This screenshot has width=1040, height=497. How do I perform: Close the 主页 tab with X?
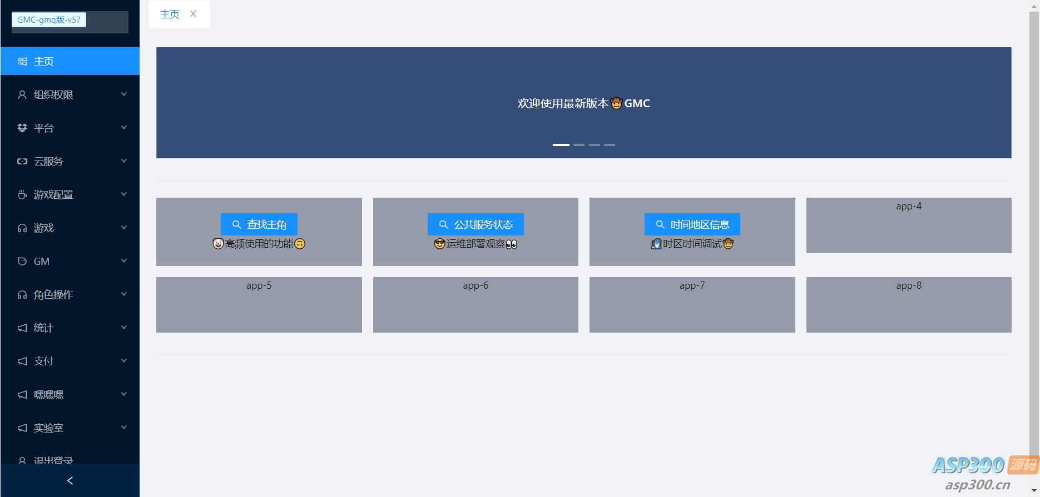point(193,14)
